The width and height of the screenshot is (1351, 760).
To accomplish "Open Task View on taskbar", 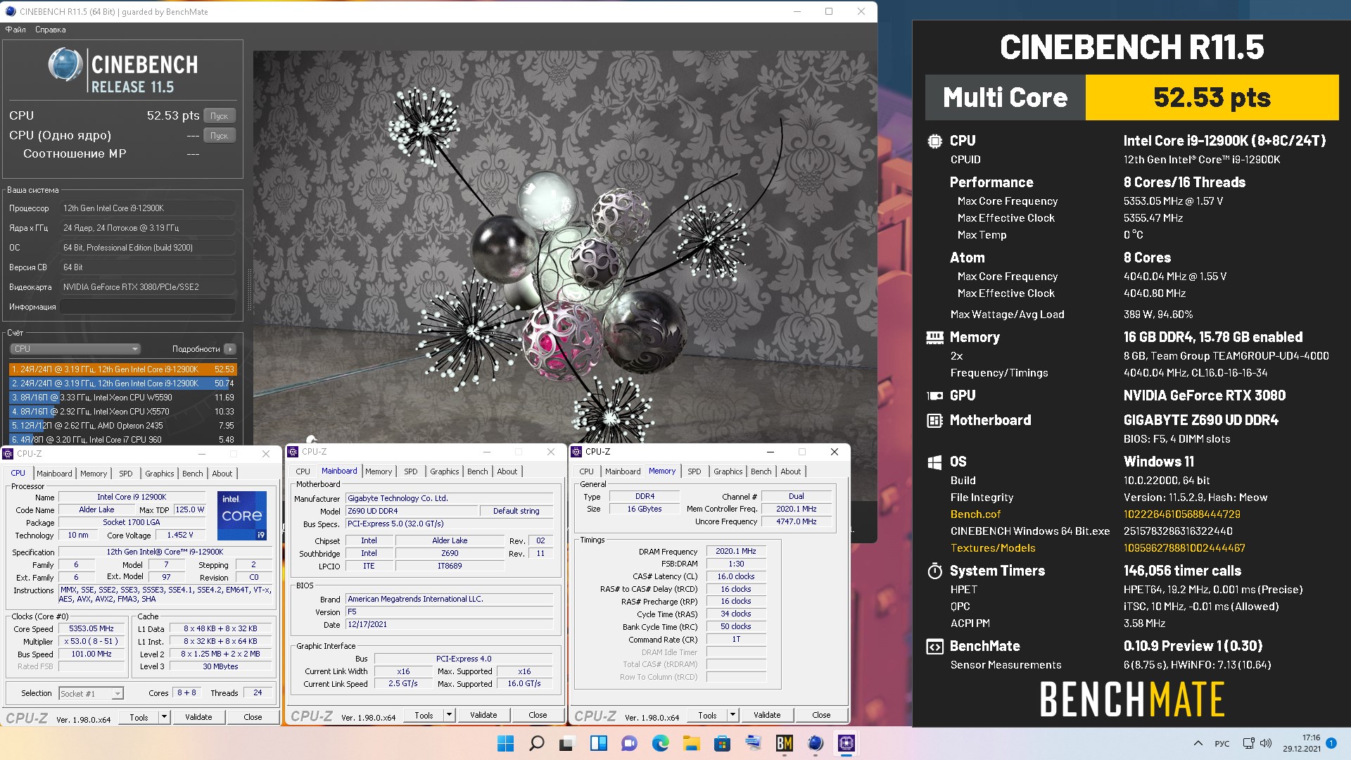I will pos(567,743).
